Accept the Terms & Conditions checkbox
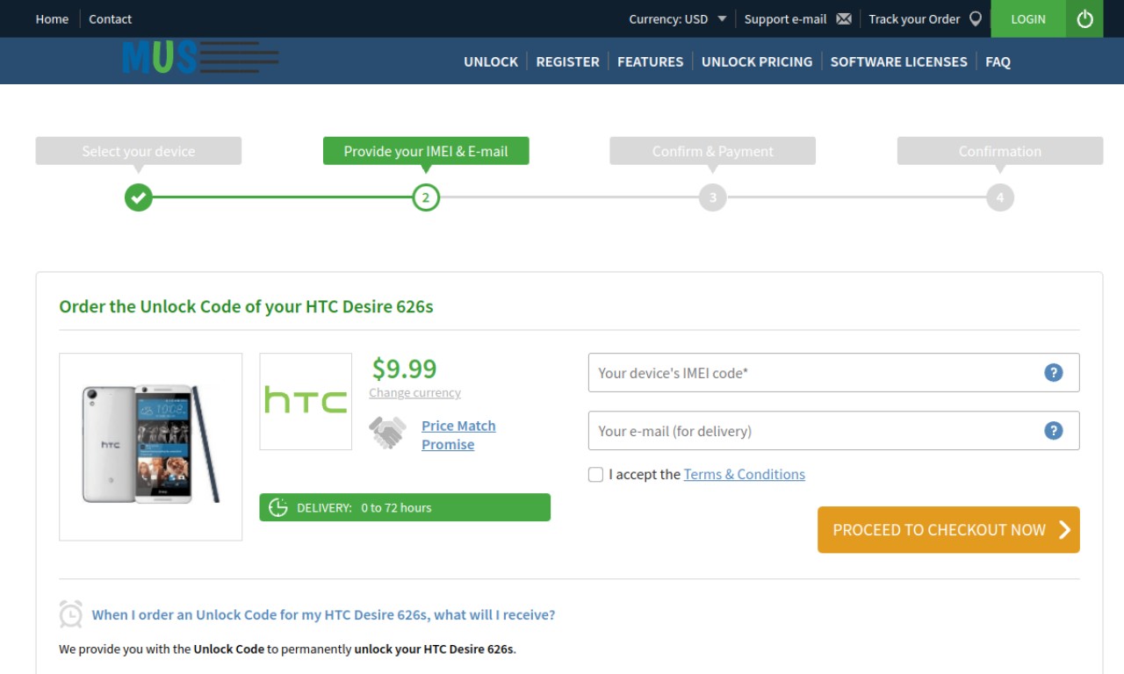The height and width of the screenshot is (674, 1124). (596, 475)
